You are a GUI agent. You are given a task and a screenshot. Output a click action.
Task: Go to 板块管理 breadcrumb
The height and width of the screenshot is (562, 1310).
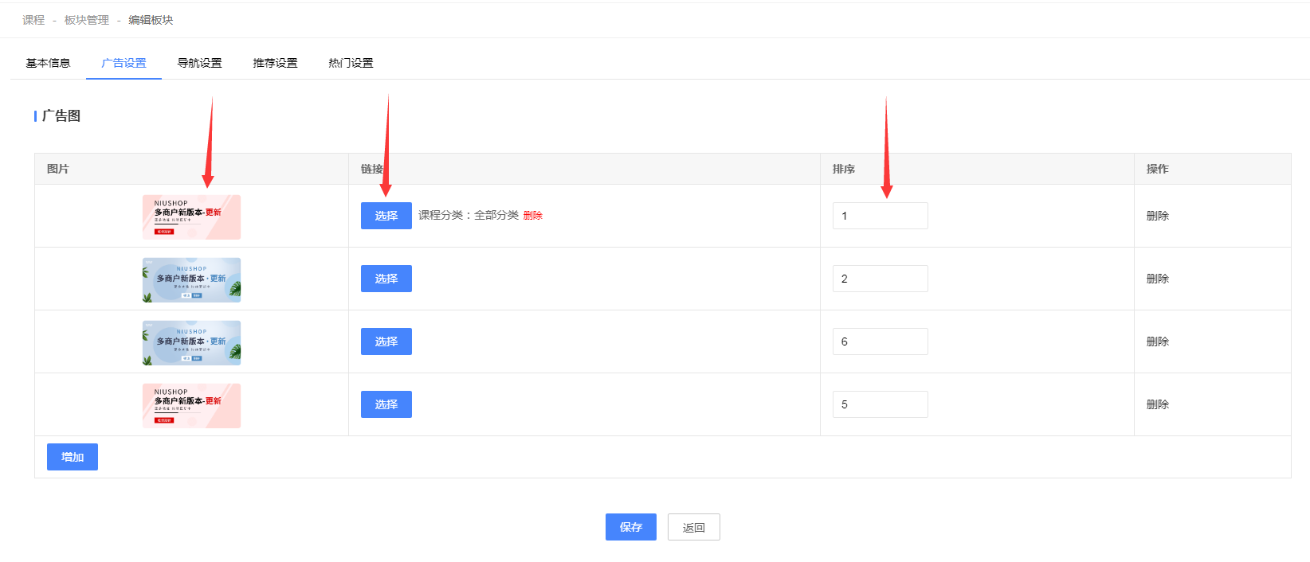point(87,20)
